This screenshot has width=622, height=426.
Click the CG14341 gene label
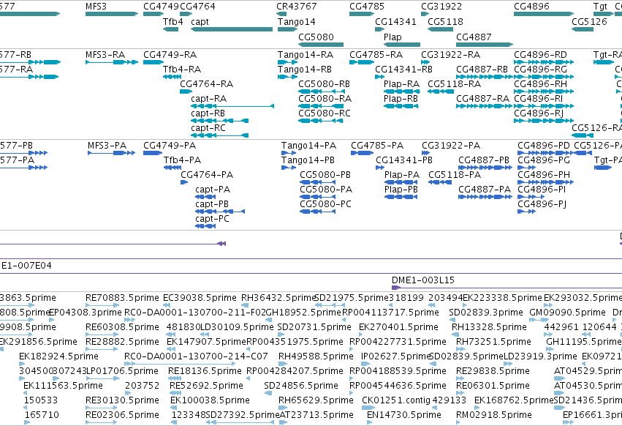tap(395, 21)
